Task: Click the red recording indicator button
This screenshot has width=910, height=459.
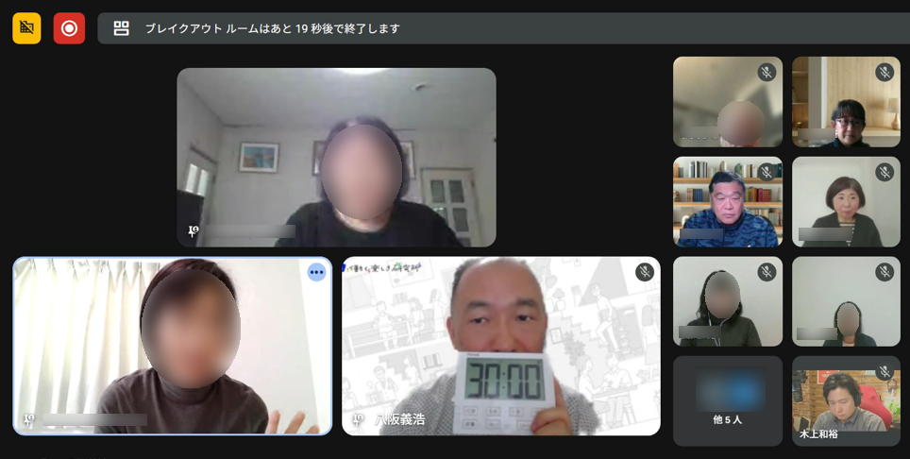Action: 69,28
